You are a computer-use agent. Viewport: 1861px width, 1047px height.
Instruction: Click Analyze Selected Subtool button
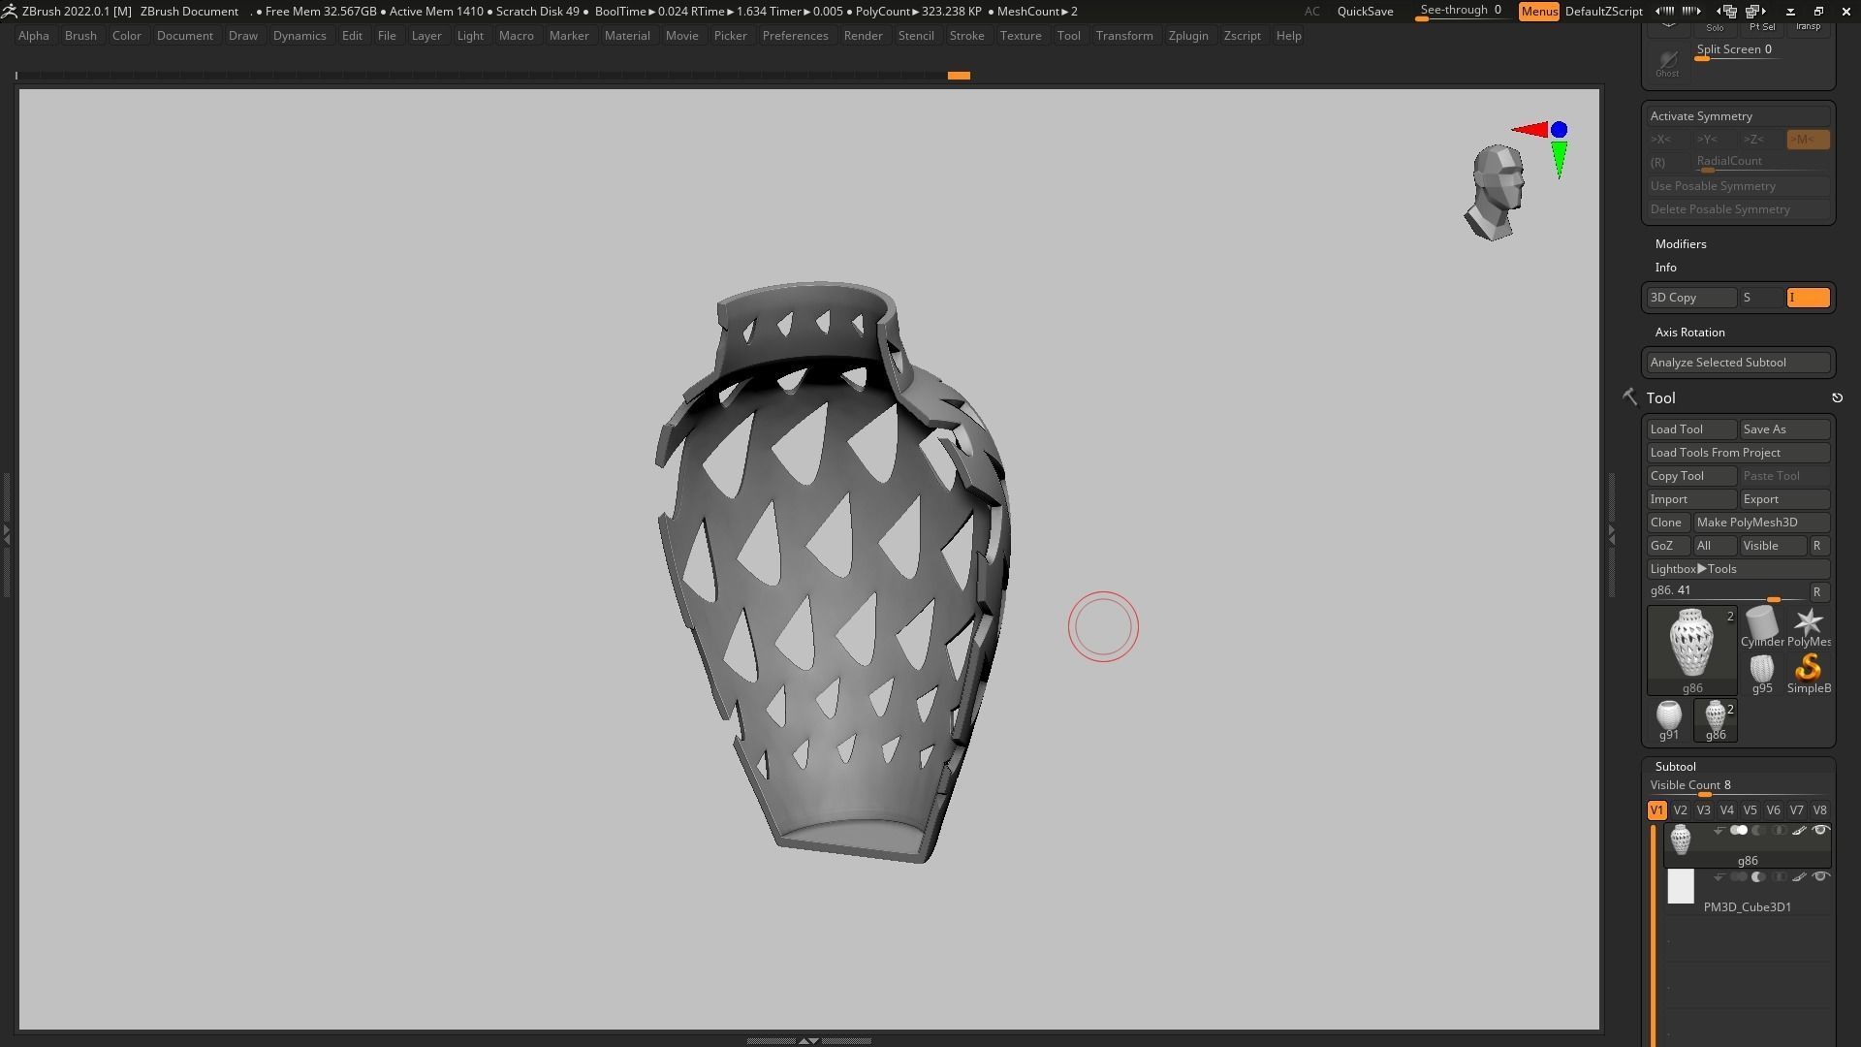point(1738,363)
